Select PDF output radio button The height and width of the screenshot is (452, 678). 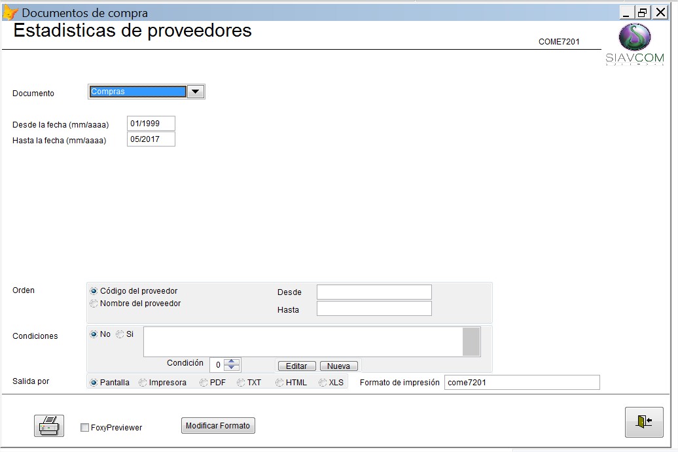tap(204, 383)
